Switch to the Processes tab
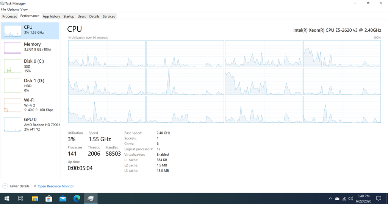This screenshot has width=388, height=204. pos(9,16)
